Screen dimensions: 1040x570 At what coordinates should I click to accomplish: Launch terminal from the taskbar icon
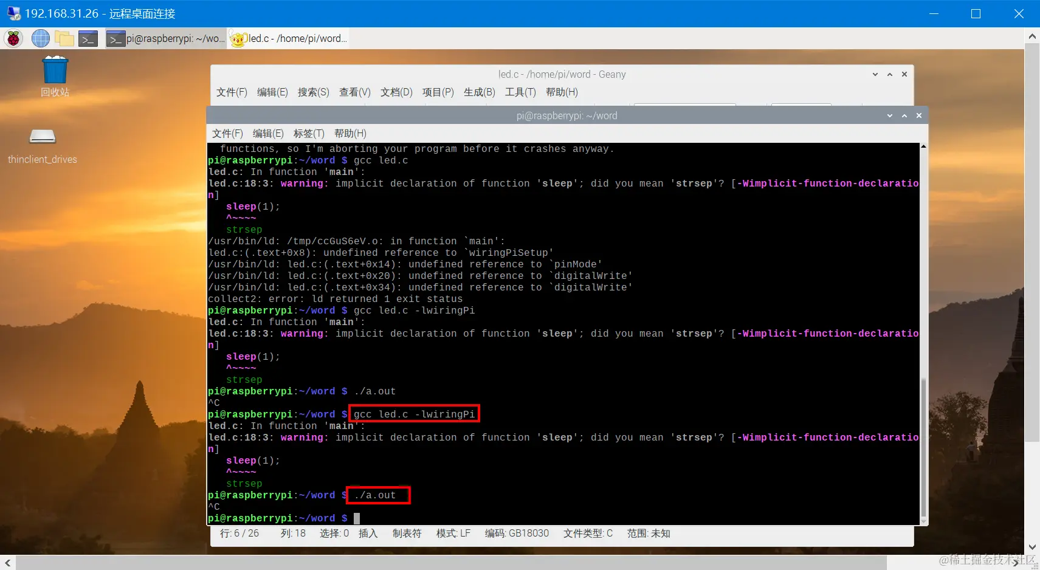[x=88, y=38]
